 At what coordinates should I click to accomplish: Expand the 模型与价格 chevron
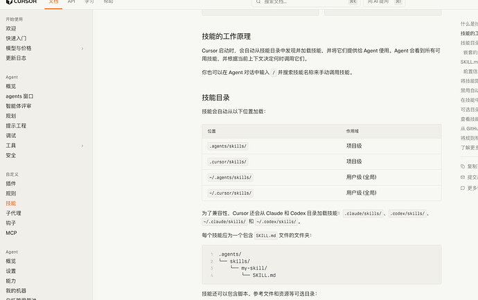pyautogui.click(x=82, y=48)
